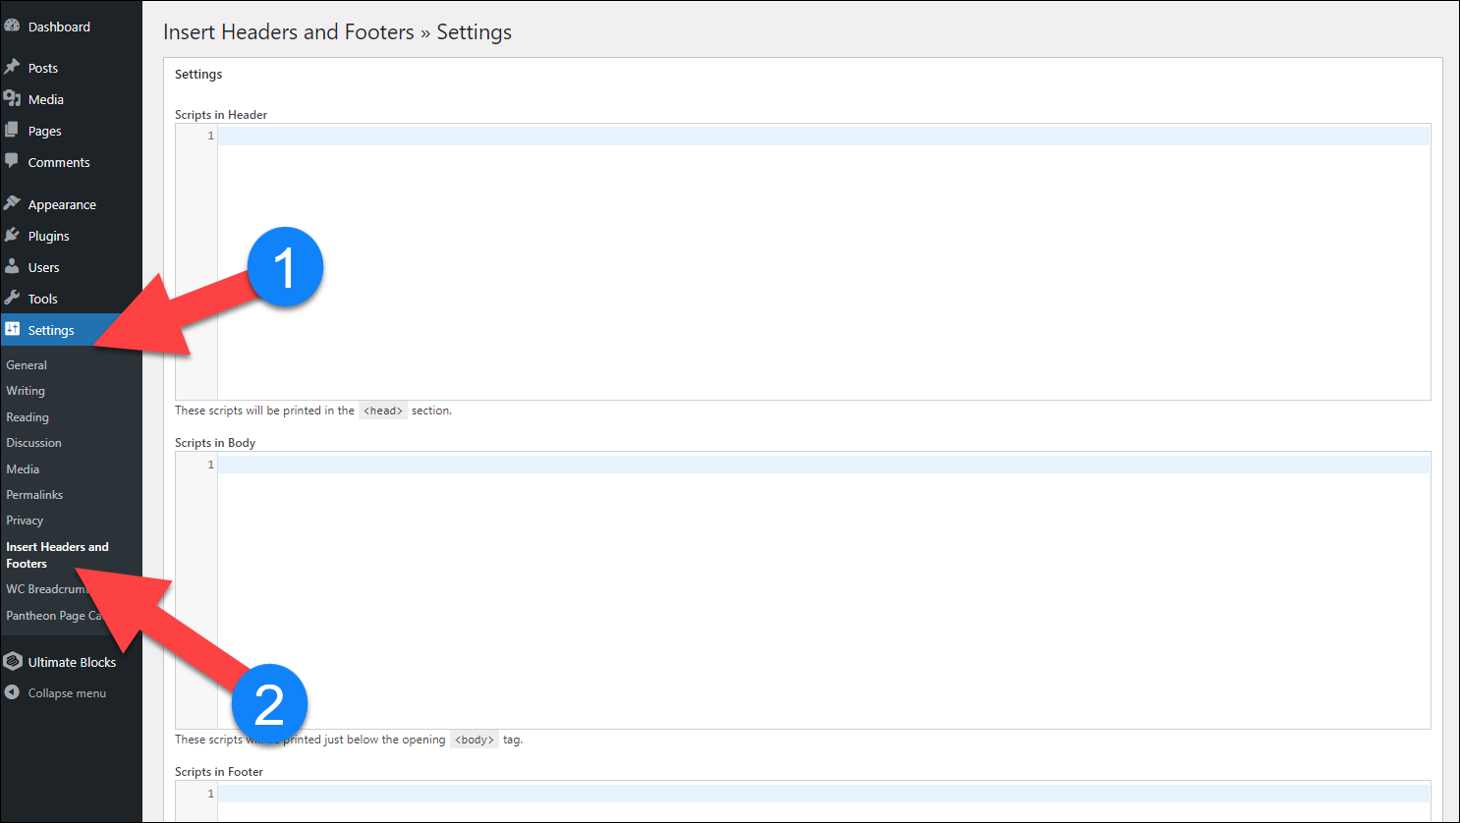Click line number 1 in Header editor gutter
The image size is (1460, 823).
click(210, 136)
